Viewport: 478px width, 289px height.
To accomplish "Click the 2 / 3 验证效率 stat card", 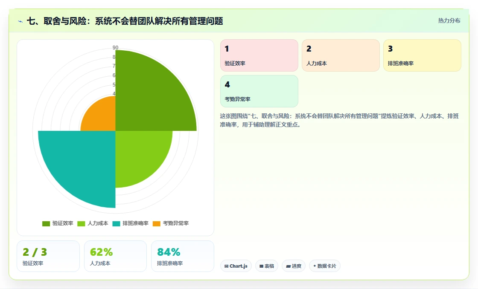I will pyautogui.click(x=48, y=256).
